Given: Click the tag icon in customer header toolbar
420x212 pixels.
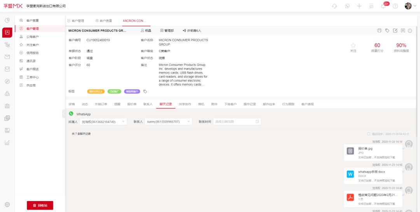Looking at the screenshot, I should pyautogui.click(x=387, y=31).
